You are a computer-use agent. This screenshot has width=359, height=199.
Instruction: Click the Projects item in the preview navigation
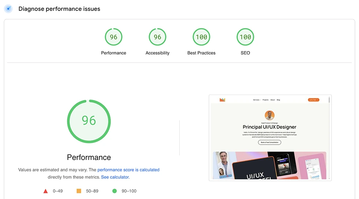265,100
